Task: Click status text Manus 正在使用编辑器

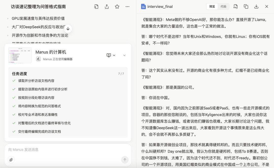Action: tap(58, 59)
